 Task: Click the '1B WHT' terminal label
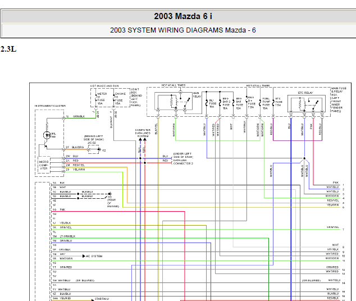point(60,188)
